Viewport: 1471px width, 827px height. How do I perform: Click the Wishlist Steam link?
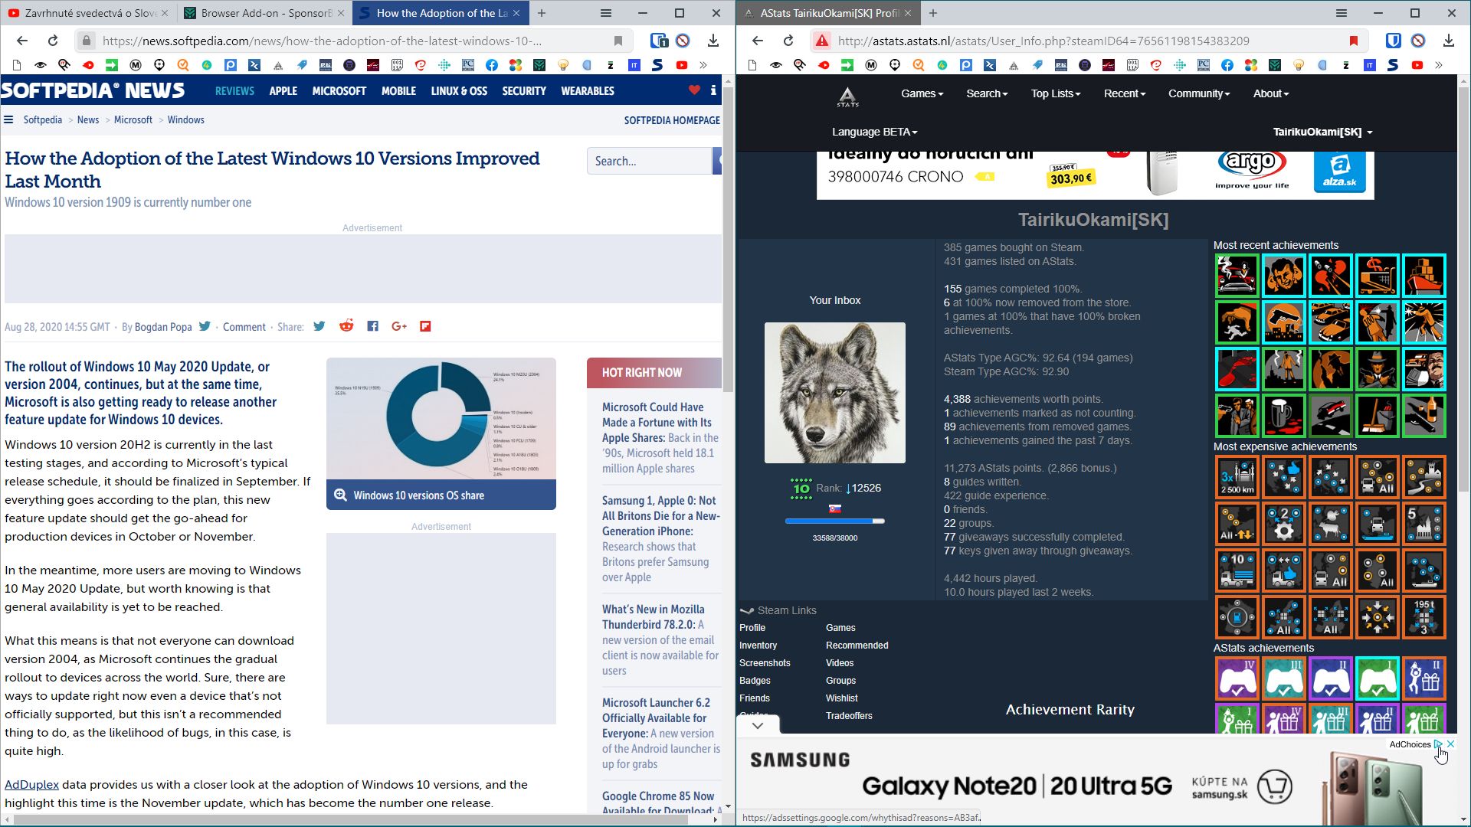click(841, 698)
